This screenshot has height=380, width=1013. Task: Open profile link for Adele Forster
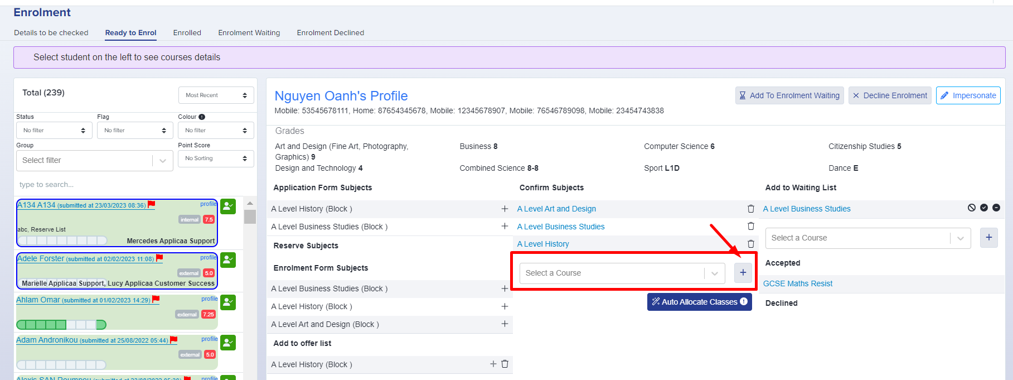[x=209, y=258]
